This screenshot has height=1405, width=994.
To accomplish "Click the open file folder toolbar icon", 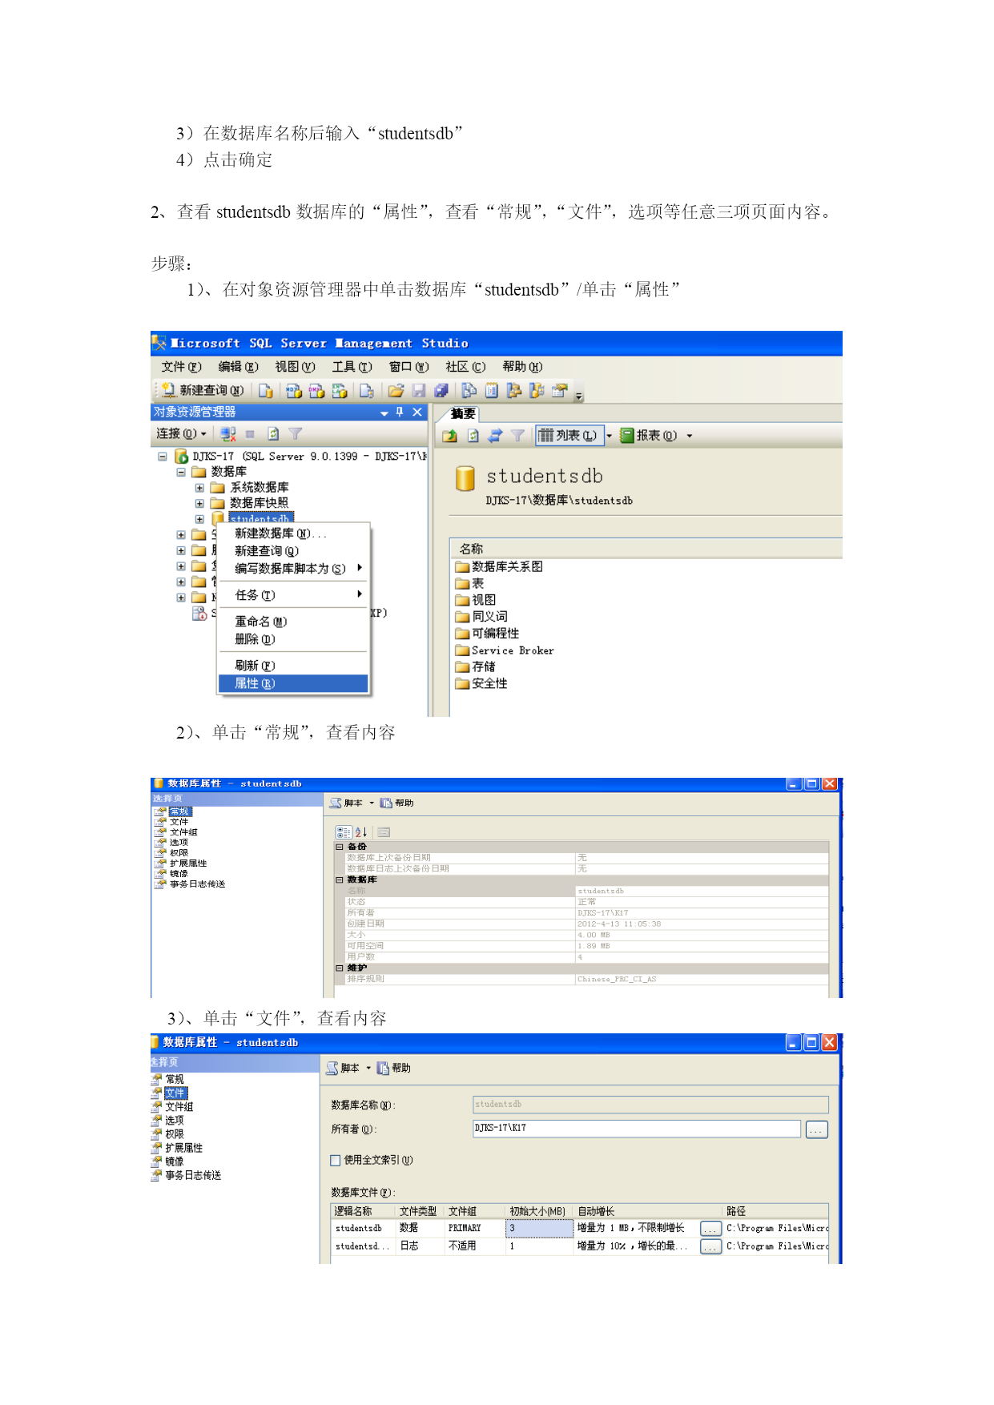I will [x=395, y=390].
